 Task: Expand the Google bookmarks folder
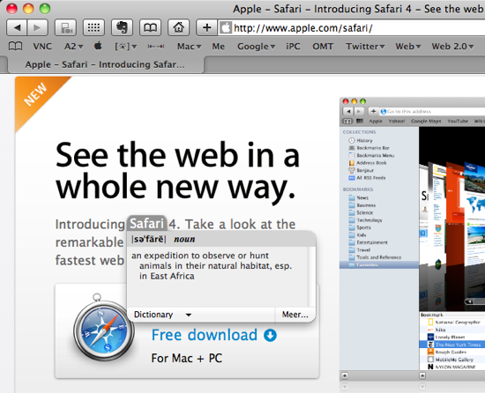tap(256, 47)
